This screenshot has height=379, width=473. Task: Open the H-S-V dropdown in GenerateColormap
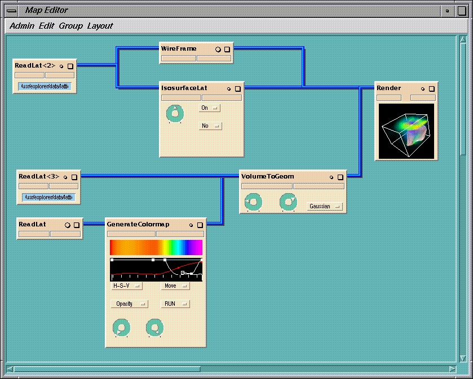[x=126, y=286]
